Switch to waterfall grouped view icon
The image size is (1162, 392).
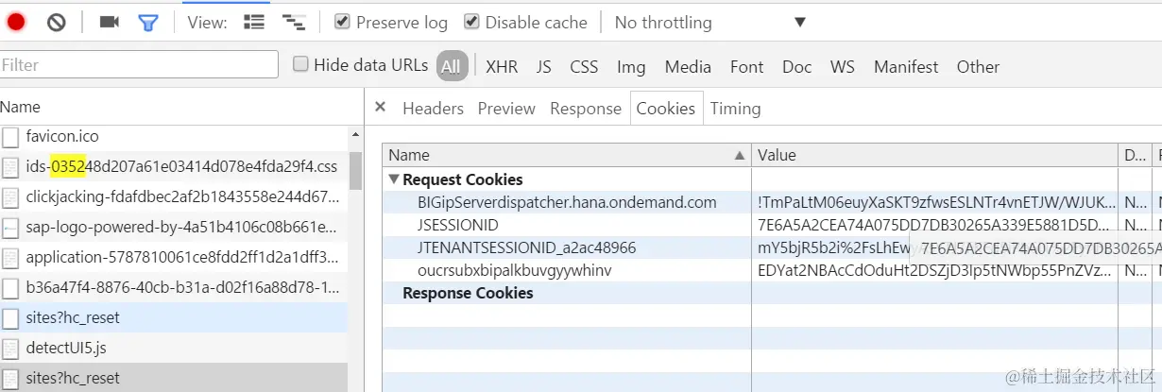[294, 22]
